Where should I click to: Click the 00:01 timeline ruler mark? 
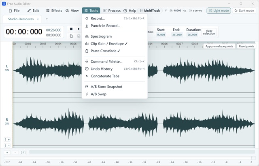click(x=28, y=44)
